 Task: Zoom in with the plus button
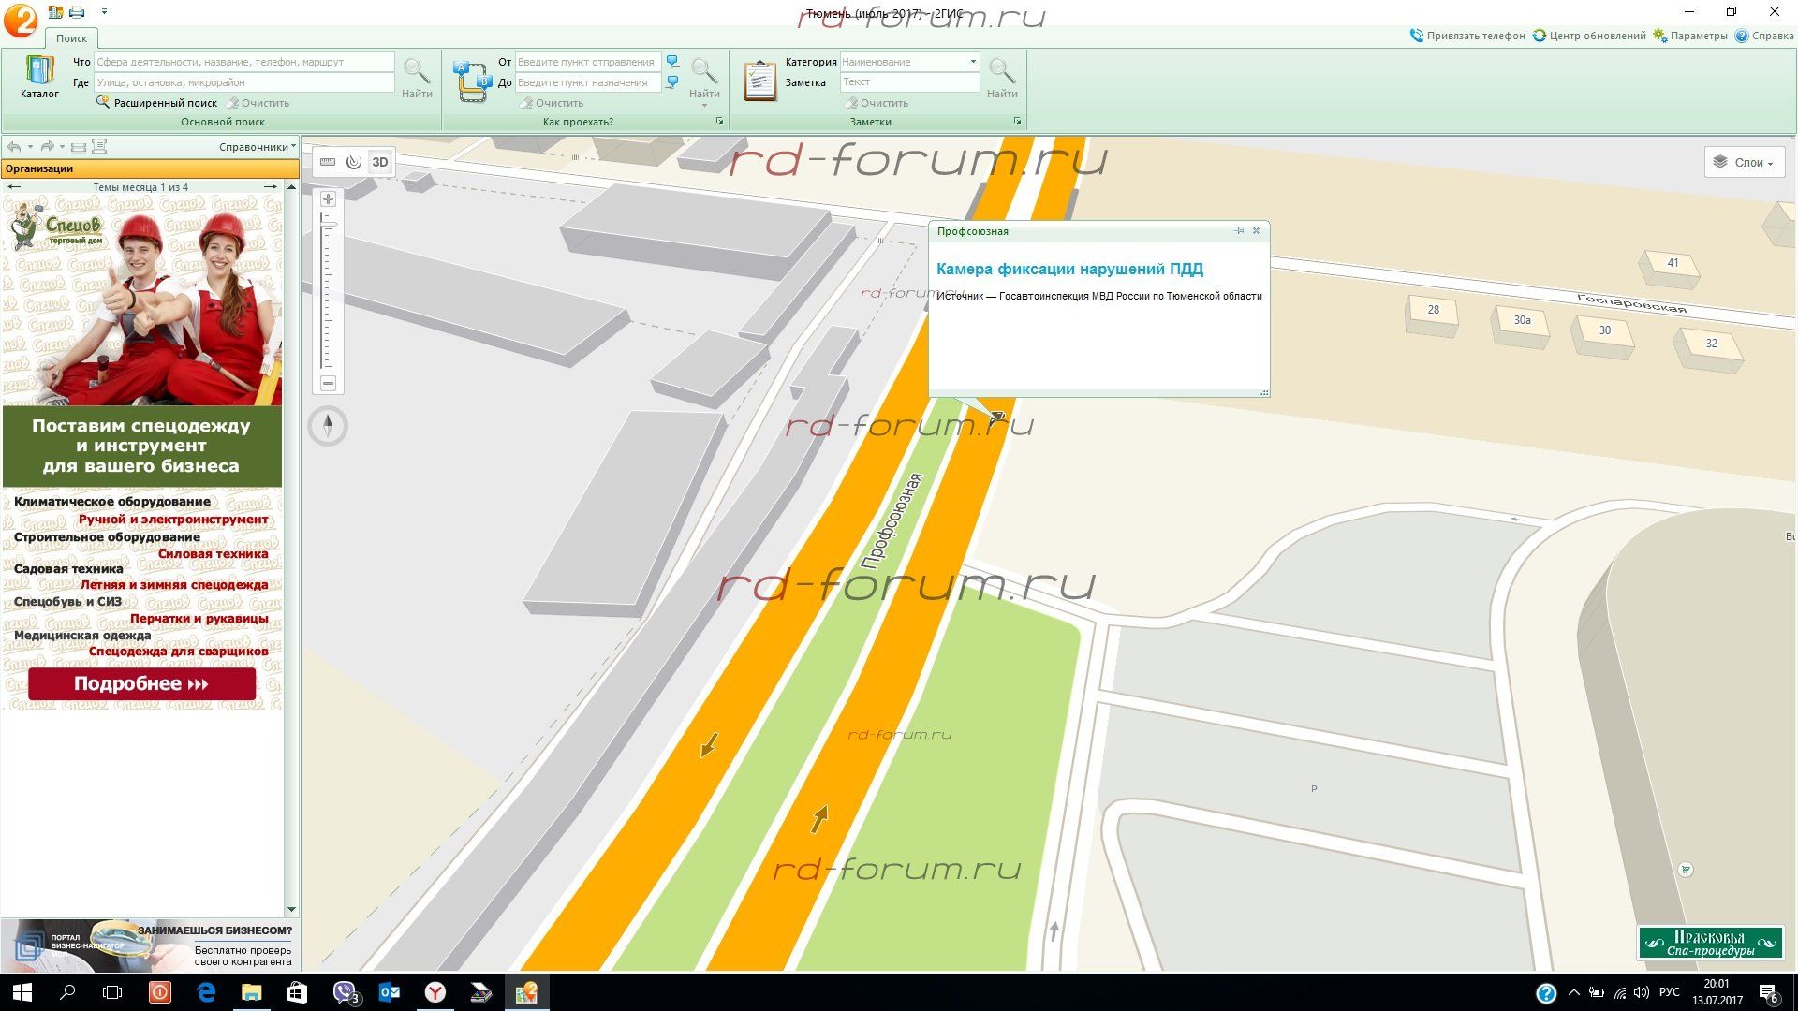point(328,199)
